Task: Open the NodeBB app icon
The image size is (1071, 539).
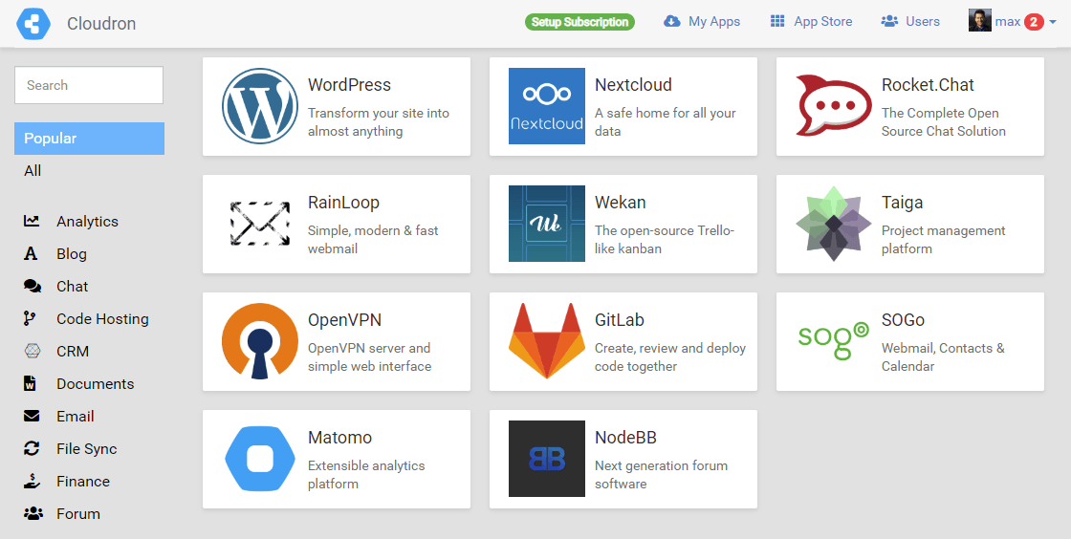Action: coord(547,459)
